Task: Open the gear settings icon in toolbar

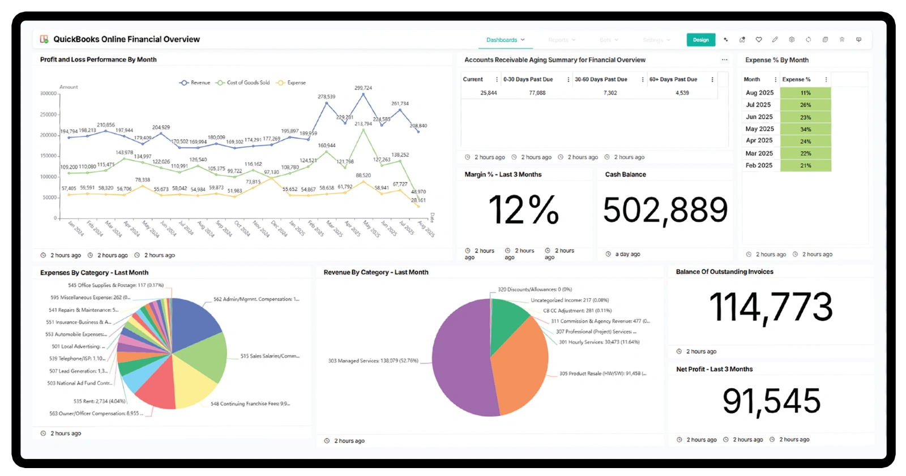Action: [792, 40]
